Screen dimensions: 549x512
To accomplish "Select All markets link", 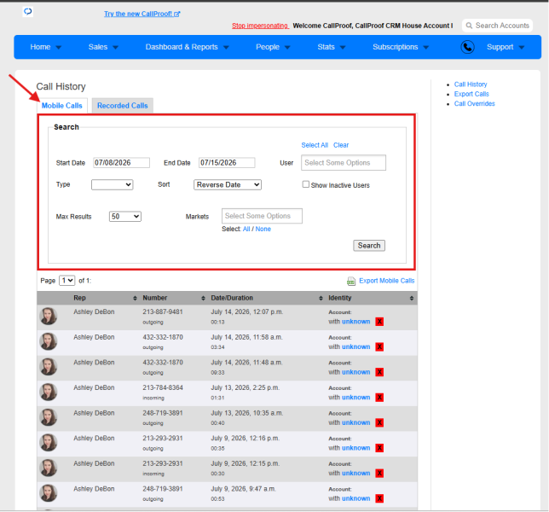I will pos(246,229).
